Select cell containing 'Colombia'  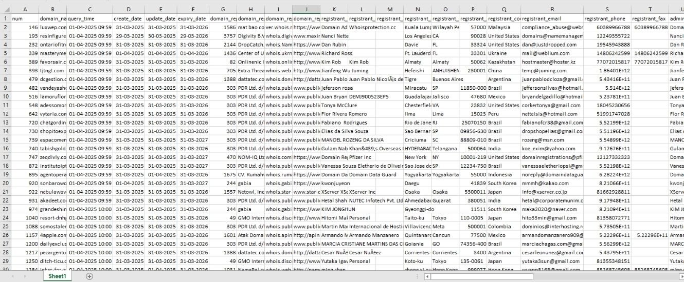point(503,227)
